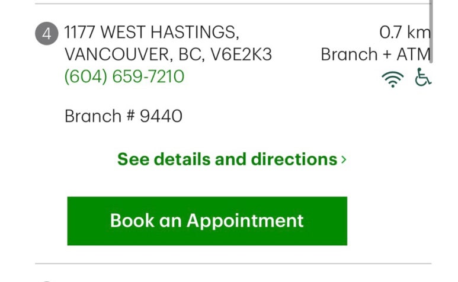Select the 1177 WEST HASTINGS address line
Screen dimensions: 458x282
(x=152, y=32)
